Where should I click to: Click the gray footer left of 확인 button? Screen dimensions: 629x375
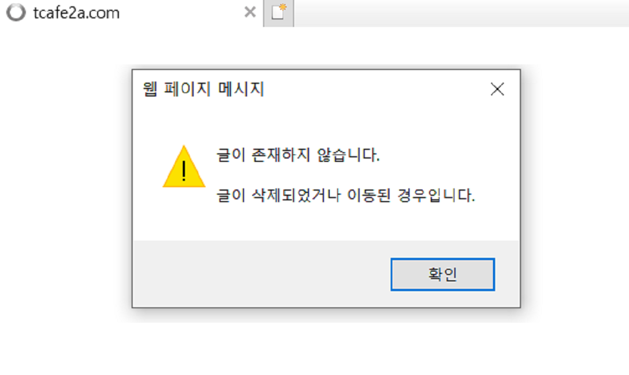pos(261,274)
